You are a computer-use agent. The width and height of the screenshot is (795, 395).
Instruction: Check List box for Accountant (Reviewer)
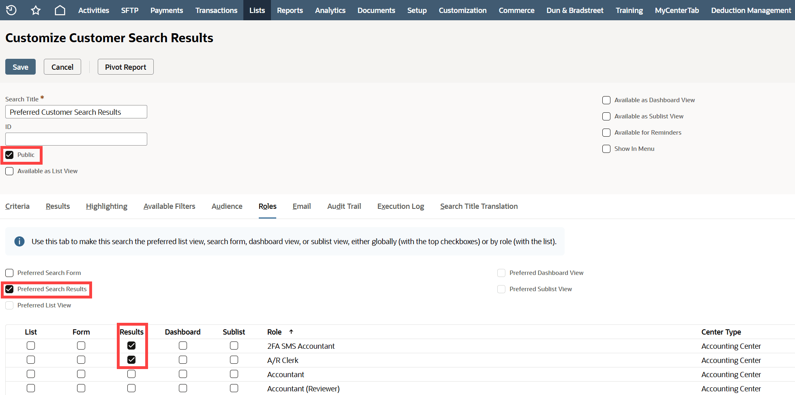(31, 388)
